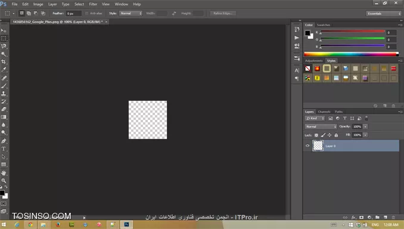The image size is (404, 229).
Task: Open the Essentials workspace dropdown
Action: click(384, 13)
